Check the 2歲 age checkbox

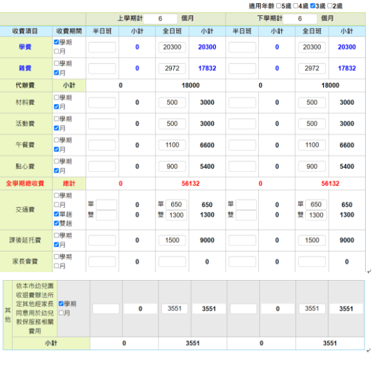coord(330,6)
